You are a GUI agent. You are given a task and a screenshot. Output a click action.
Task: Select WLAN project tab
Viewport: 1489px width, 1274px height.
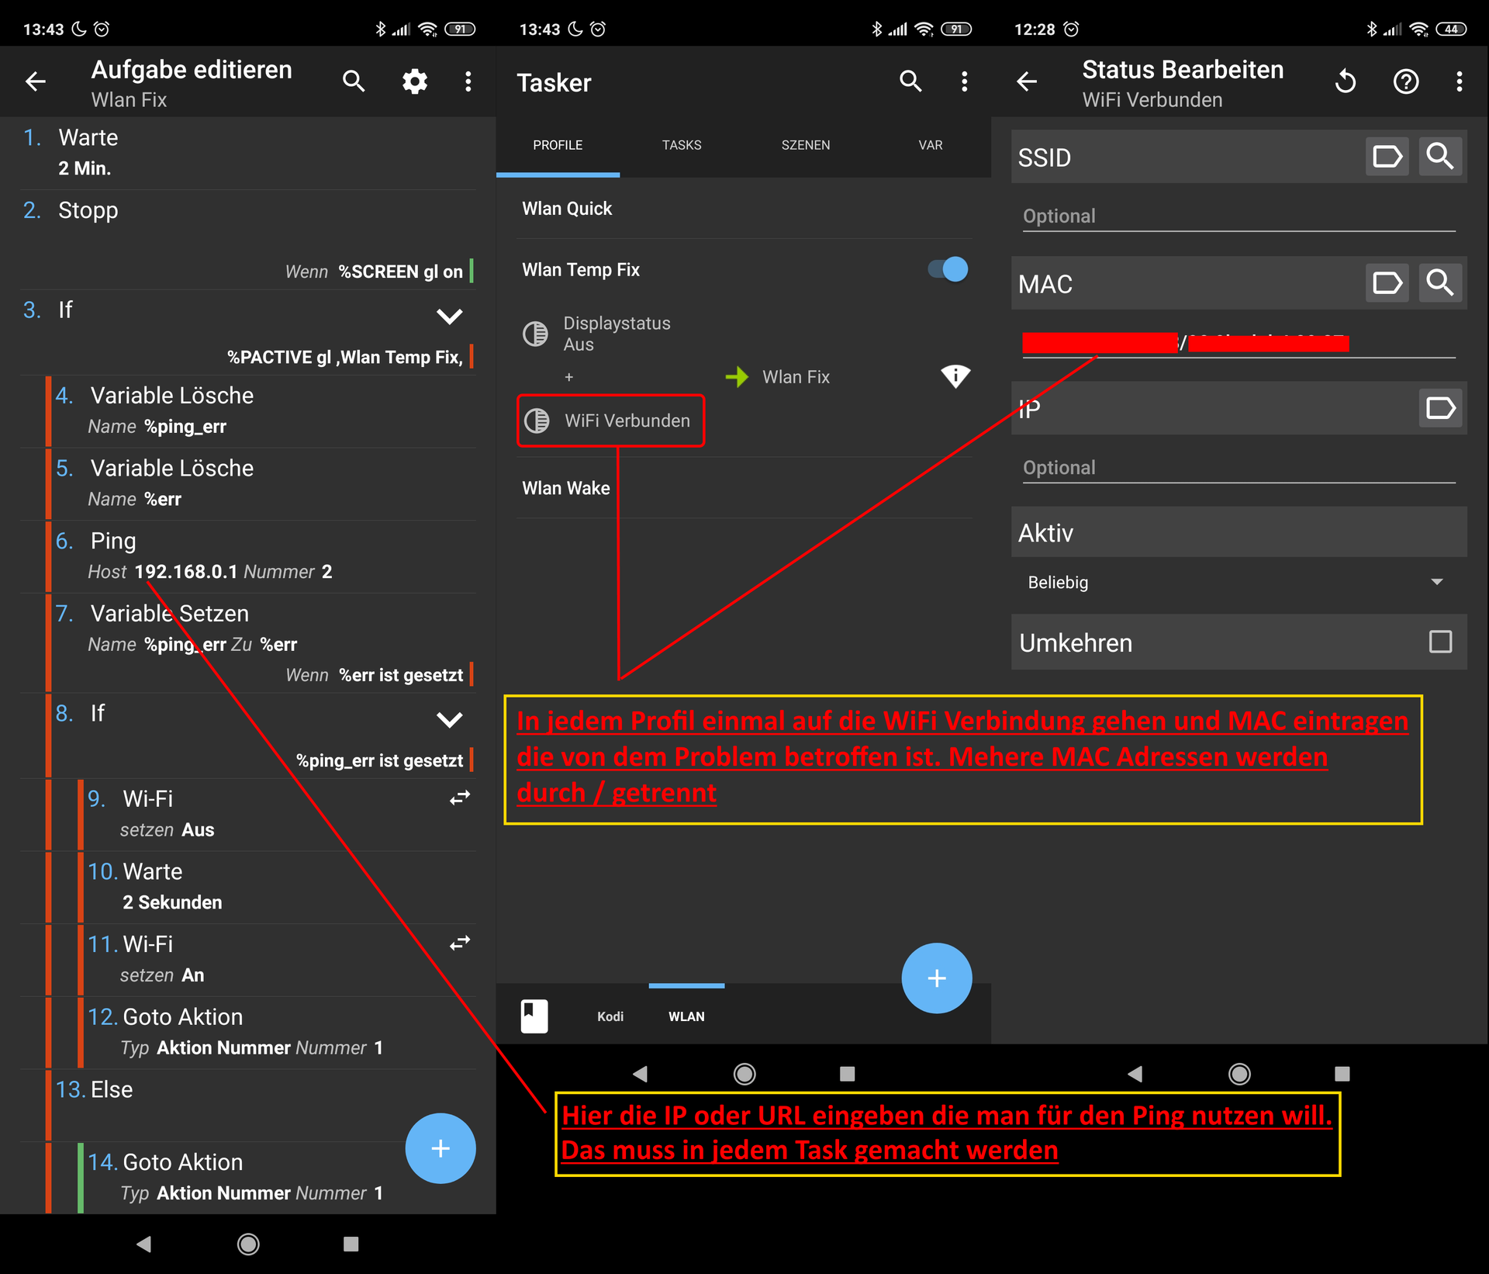[686, 1016]
